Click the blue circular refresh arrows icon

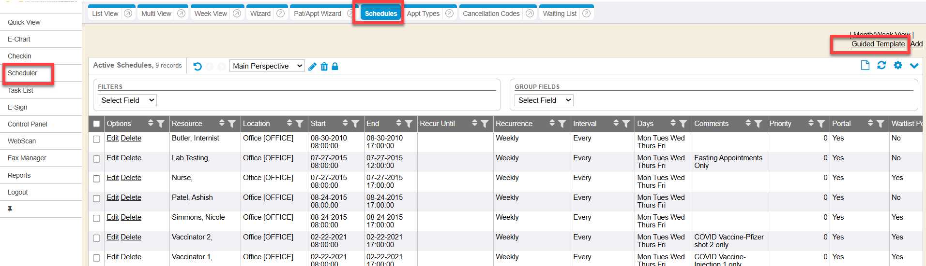point(881,65)
